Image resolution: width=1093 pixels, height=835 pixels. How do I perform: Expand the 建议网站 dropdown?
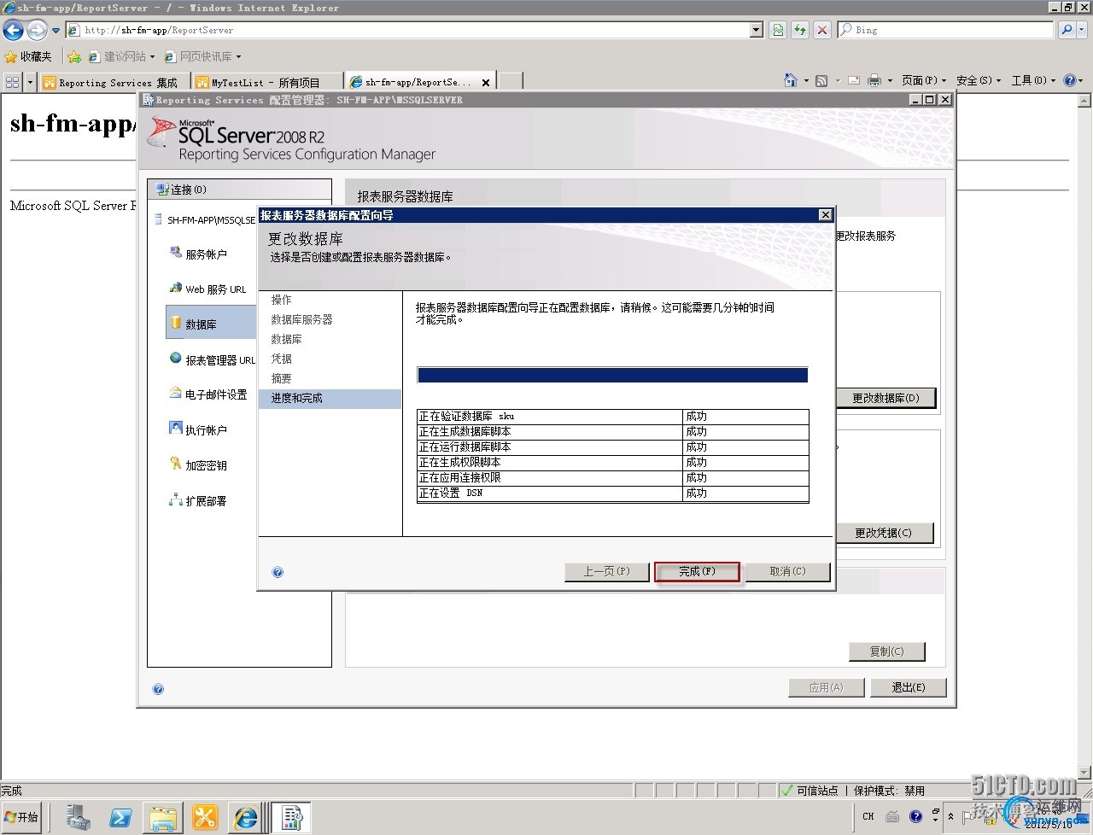click(x=152, y=57)
